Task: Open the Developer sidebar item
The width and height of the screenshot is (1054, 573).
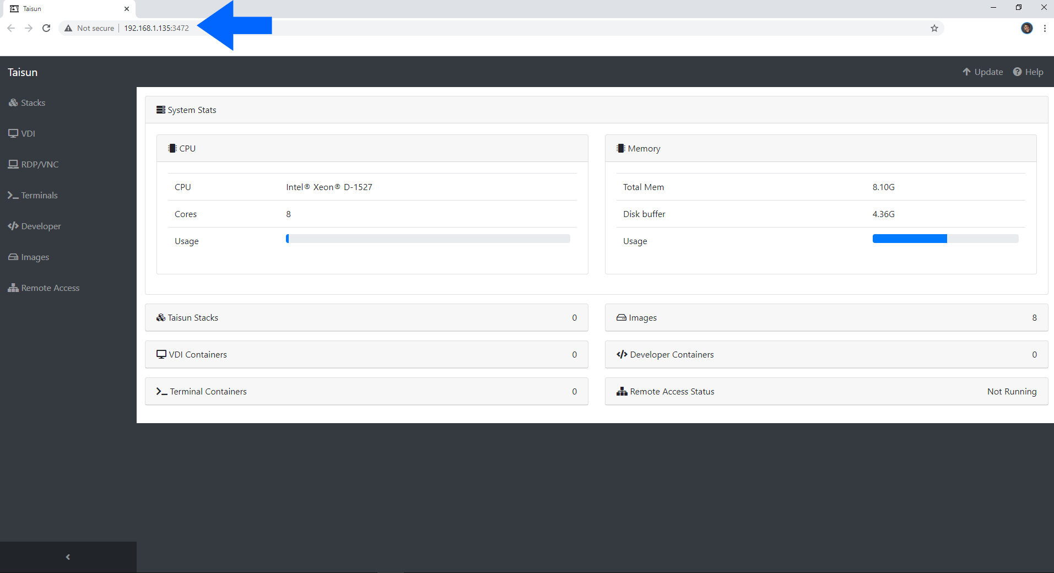Action: click(x=34, y=226)
